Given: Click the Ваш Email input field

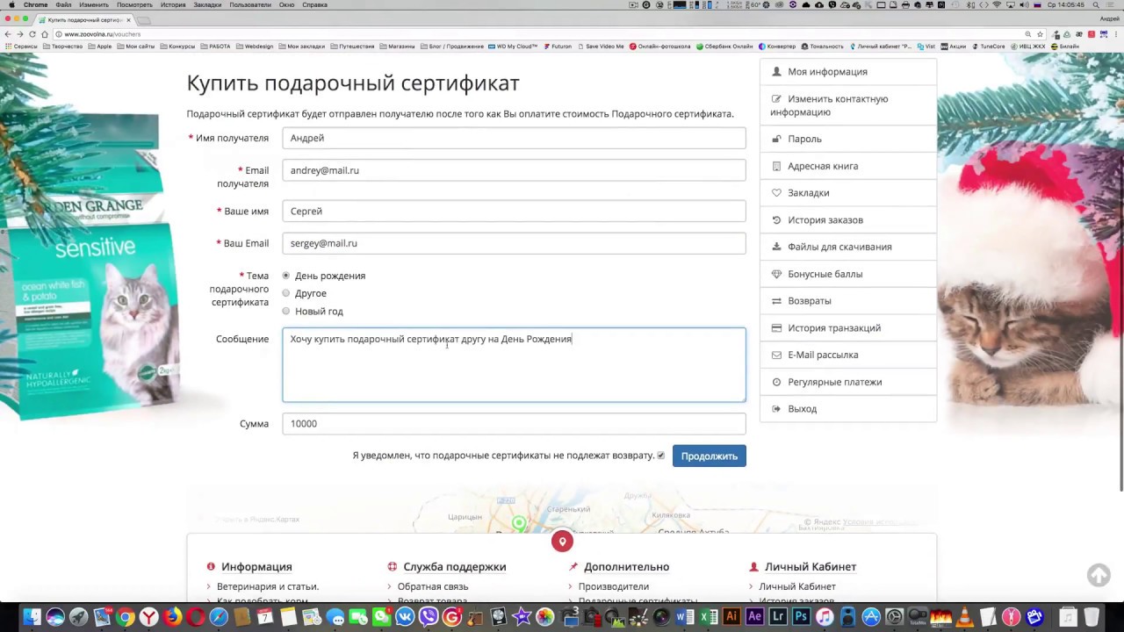Looking at the screenshot, I should click(514, 243).
